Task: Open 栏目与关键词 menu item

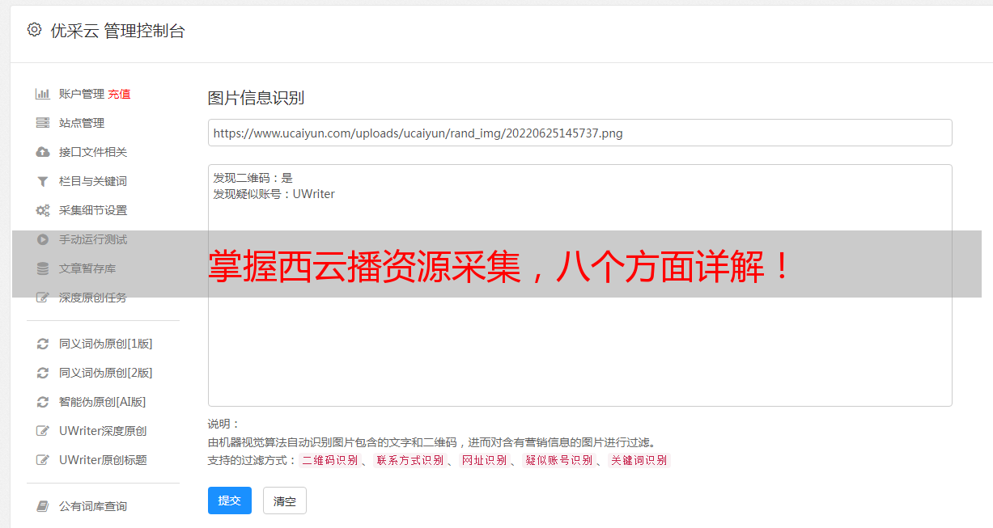Action: [x=93, y=181]
